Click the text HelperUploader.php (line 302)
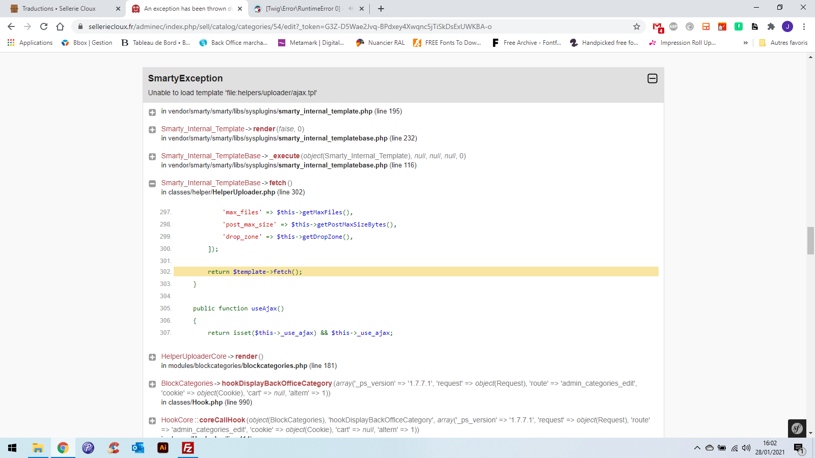This screenshot has width=815, height=458. pyautogui.click(x=259, y=192)
